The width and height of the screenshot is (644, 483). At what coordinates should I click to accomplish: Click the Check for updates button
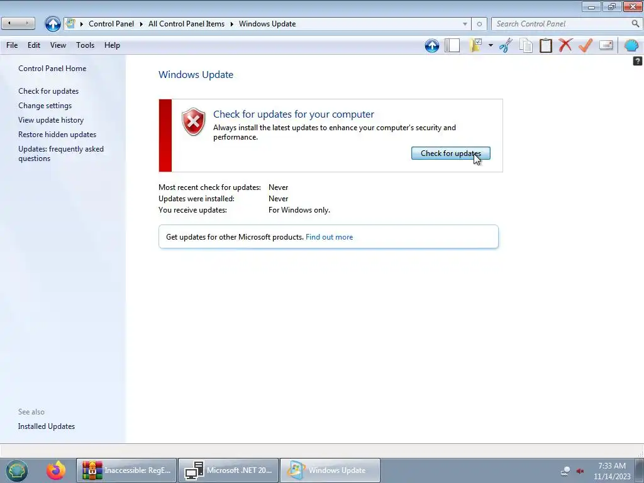coord(450,153)
